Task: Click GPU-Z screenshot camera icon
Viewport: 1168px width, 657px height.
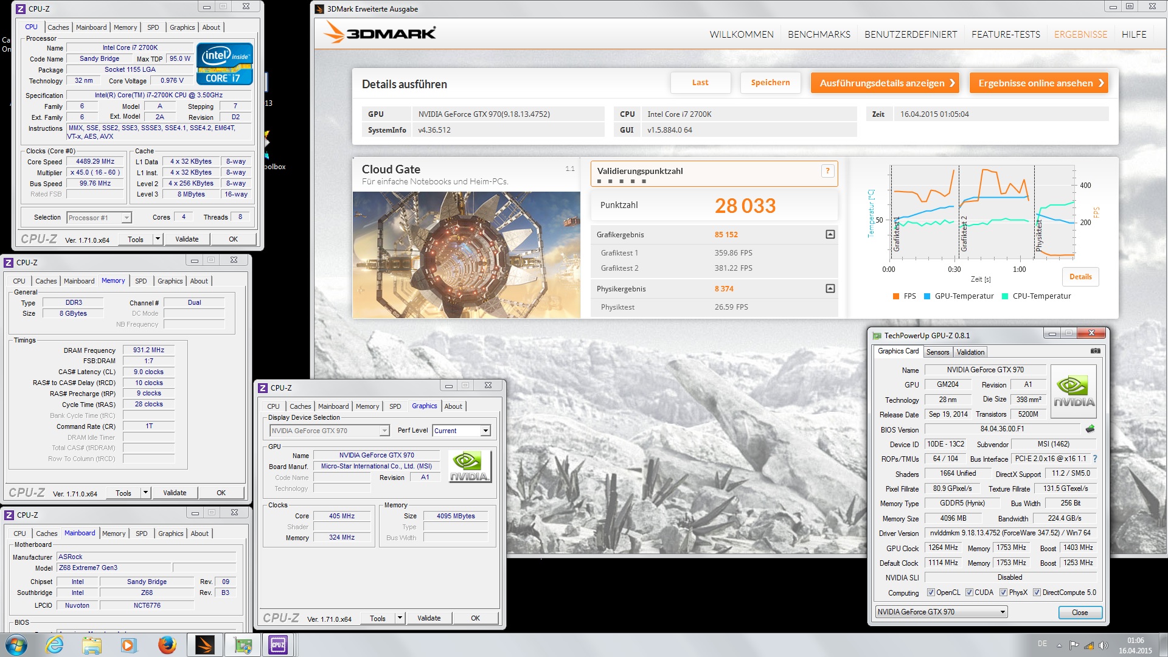Action: pos(1095,351)
